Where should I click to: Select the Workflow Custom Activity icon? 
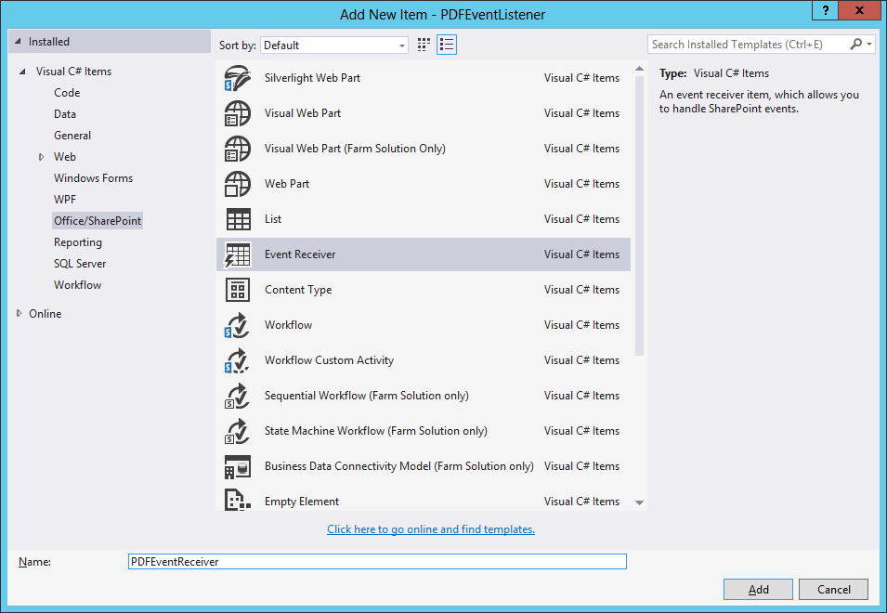coord(238,360)
